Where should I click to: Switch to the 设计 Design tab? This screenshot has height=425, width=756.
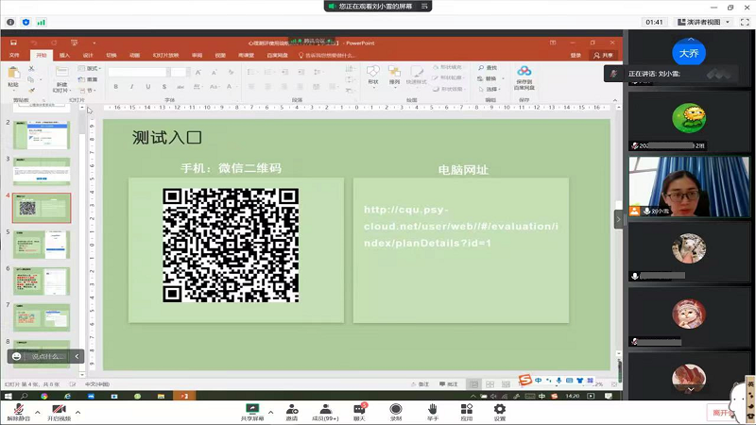tap(88, 56)
